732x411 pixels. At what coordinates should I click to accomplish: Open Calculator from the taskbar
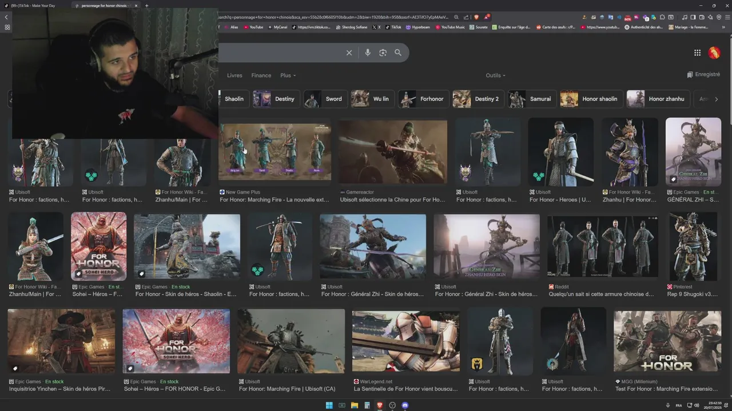click(x=367, y=405)
